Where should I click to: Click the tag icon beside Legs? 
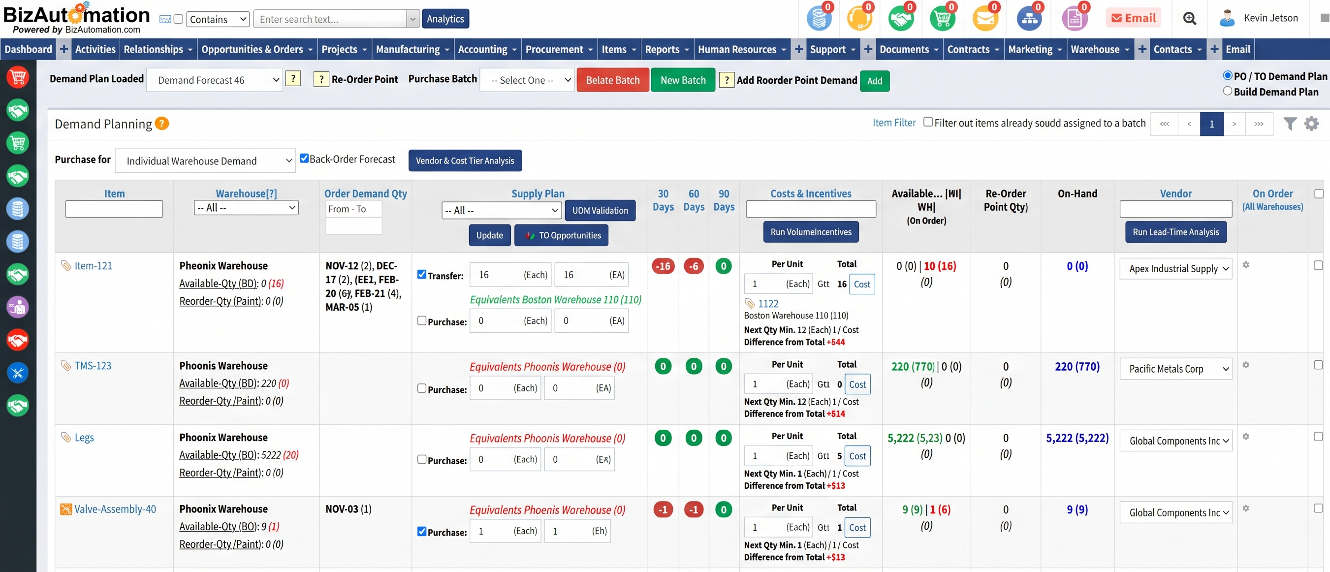[66, 437]
